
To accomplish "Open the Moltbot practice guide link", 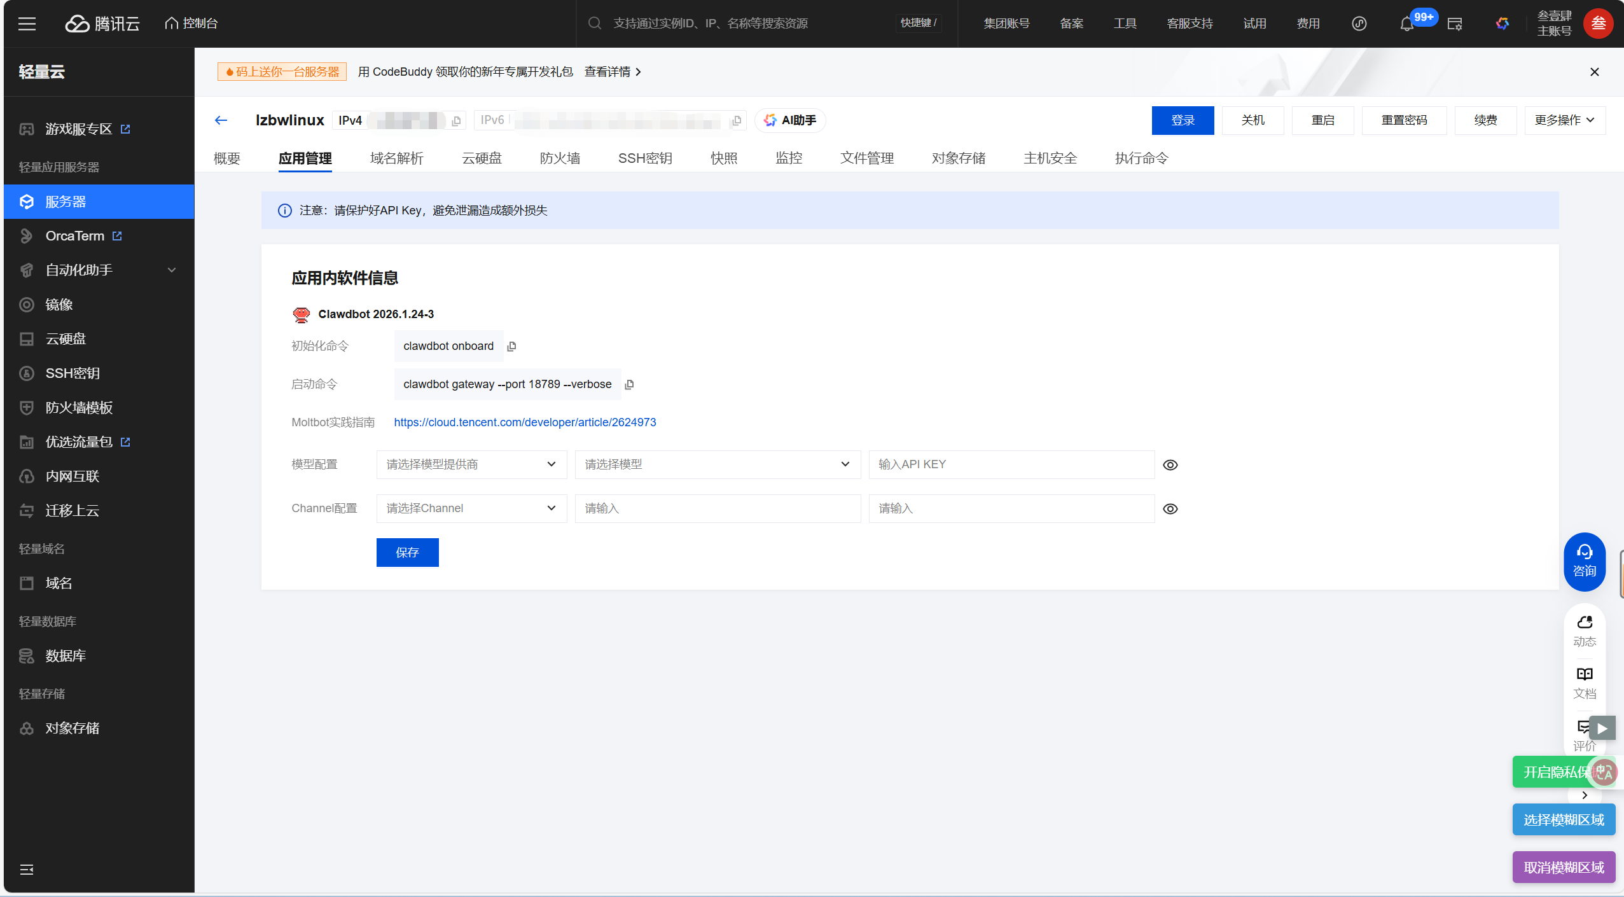I will [x=525, y=422].
